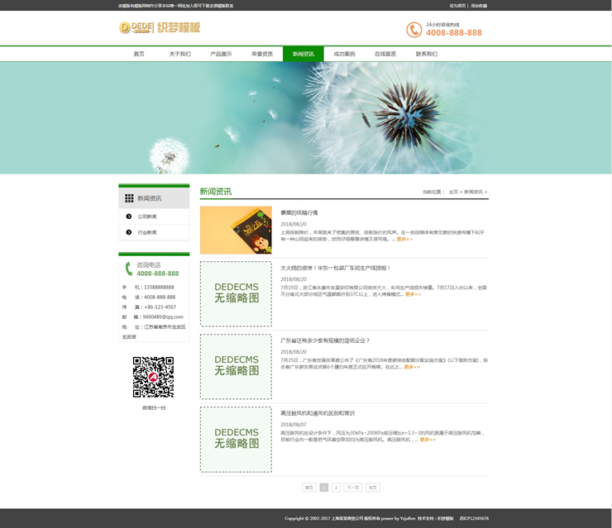This screenshot has height=528, width=612.
Task: Click the grid icon beside sidebar 新闻资讯 heading
Action: coord(129,198)
